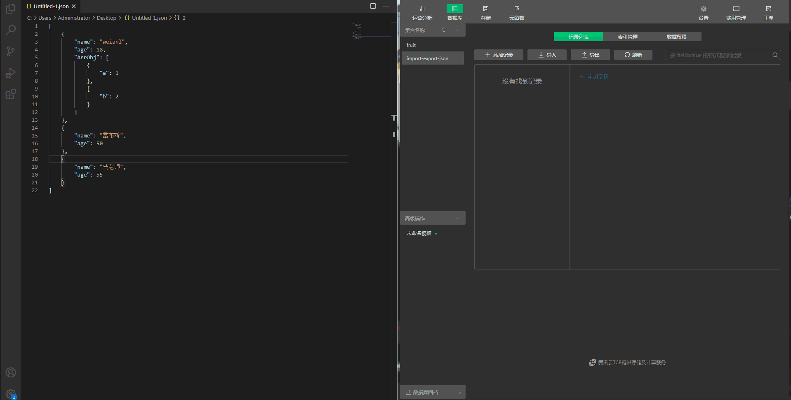
Task: Click the 导入 import button
Action: click(x=547, y=55)
